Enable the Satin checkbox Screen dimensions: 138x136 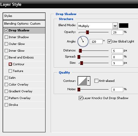pyautogui.click(x=6, y=78)
